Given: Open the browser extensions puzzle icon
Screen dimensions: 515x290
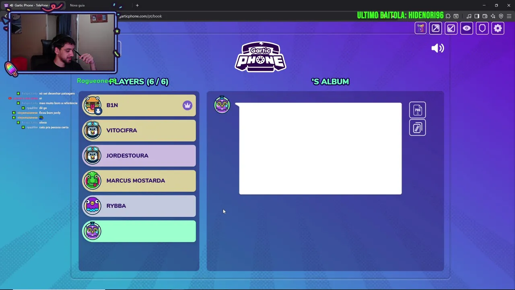Looking at the screenshot, I should 448,16.
